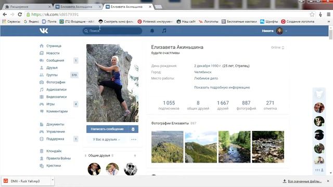Bookmark page with the star icon

[x=312, y=15]
